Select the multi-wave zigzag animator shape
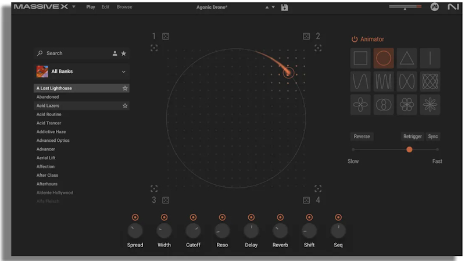The image size is (465, 261). click(384, 81)
